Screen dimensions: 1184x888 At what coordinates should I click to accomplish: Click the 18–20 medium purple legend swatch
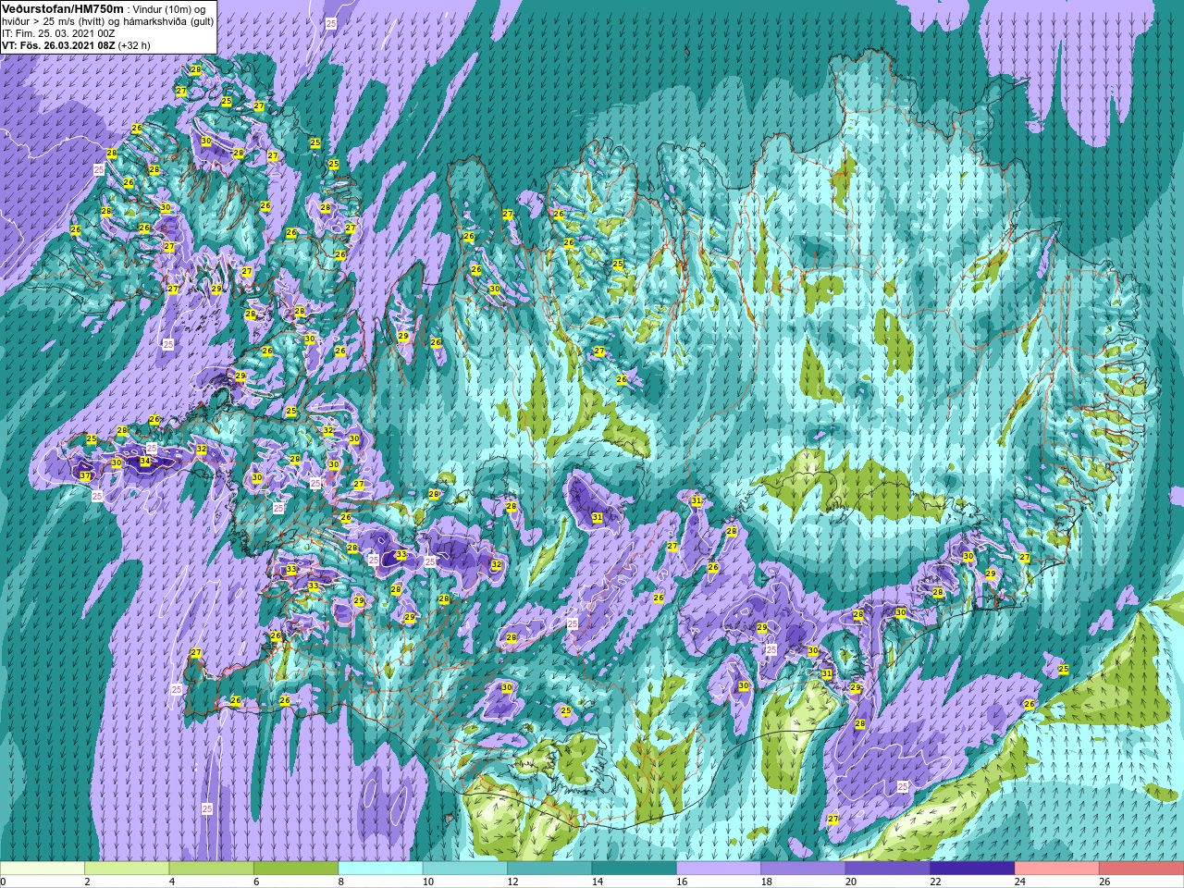[804, 869]
